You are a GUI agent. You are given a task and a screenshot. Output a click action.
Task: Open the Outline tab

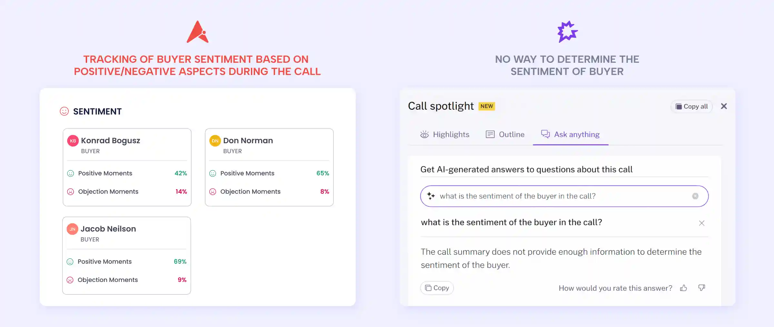[x=505, y=135]
